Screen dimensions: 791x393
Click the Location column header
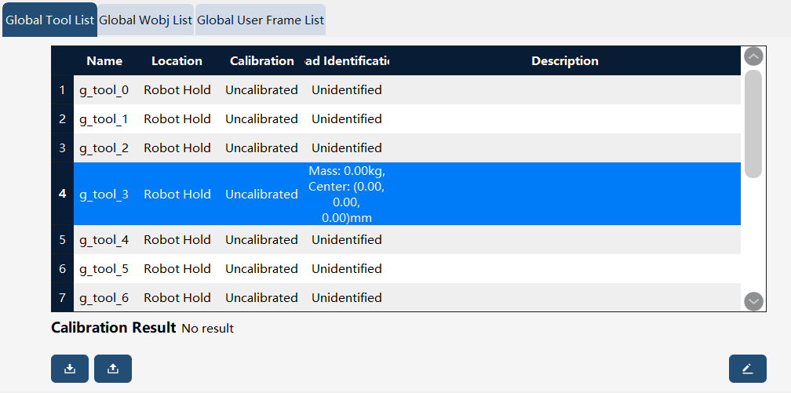pos(177,61)
